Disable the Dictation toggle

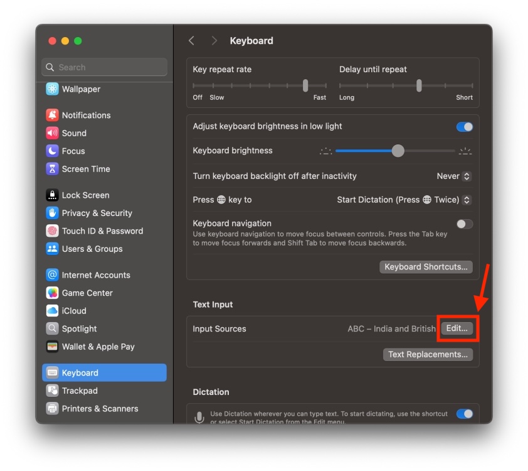click(464, 414)
